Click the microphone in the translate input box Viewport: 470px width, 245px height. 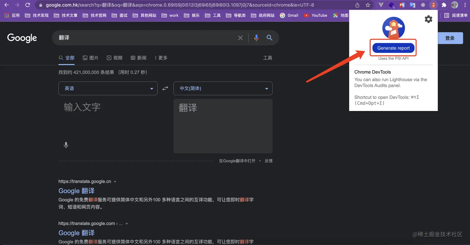tap(66, 145)
